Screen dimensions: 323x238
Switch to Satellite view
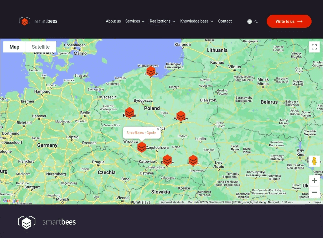[41, 47]
